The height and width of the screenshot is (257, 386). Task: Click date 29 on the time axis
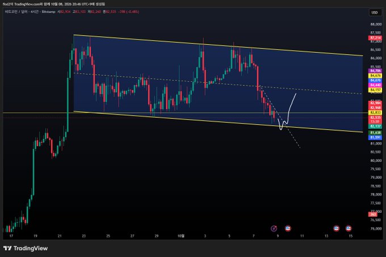[157, 236]
